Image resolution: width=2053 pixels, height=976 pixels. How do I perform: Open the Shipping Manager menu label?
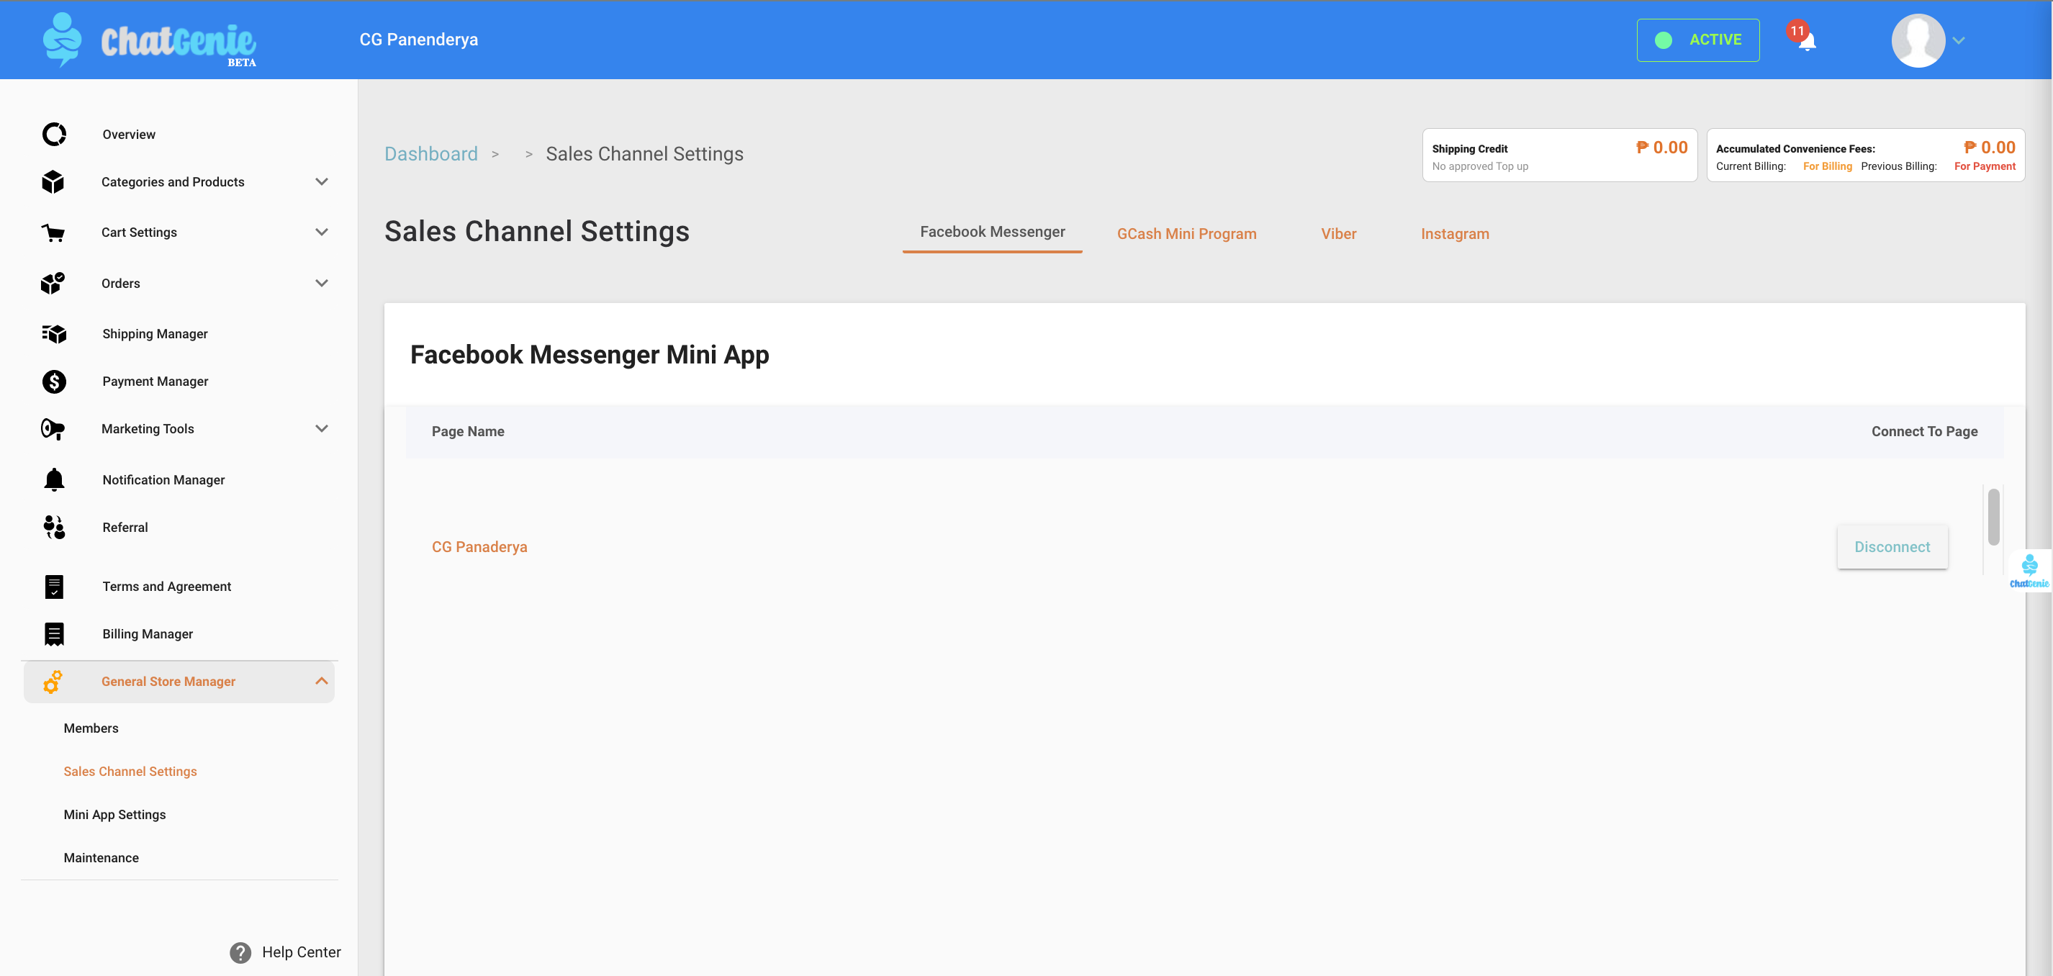coord(155,334)
